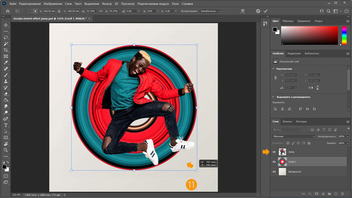This screenshot has width=352, height=198.
Task: Toggle visibility of Jump layer
Action: pyautogui.click(x=274, y=152)
